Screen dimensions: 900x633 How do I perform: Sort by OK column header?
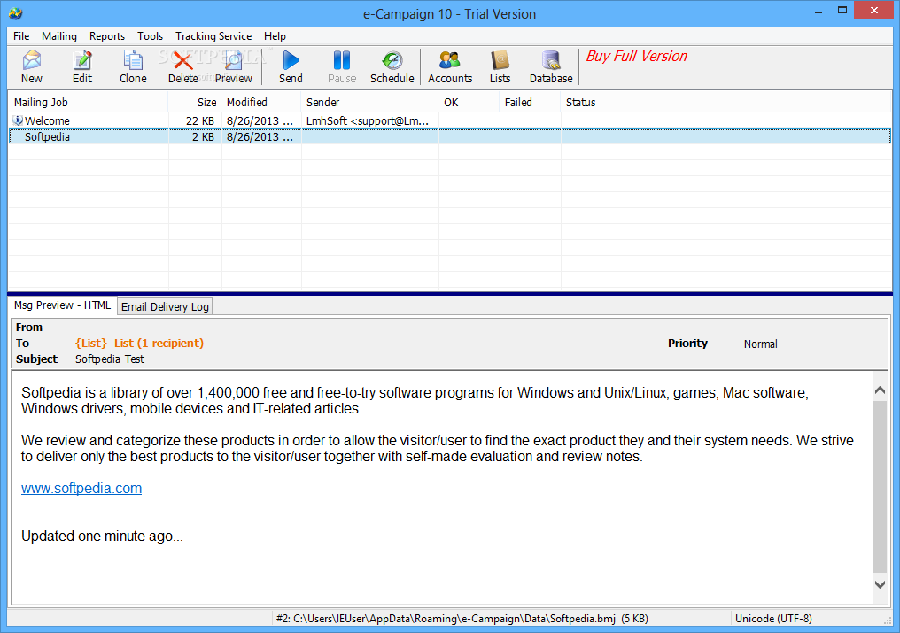[469, 102]
